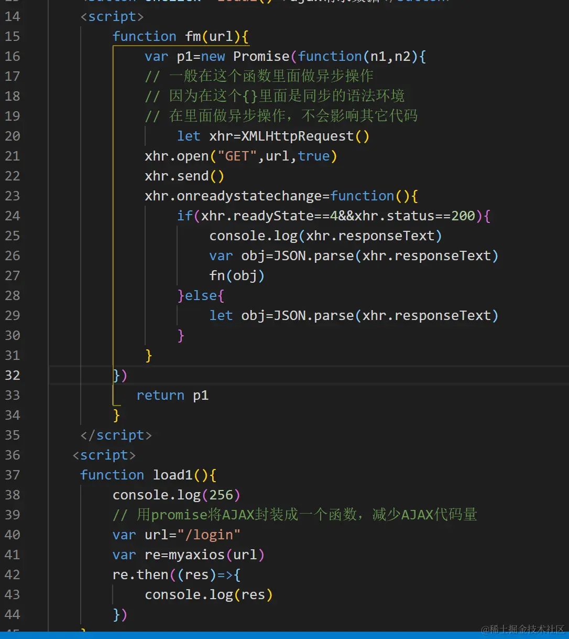Click the n1,n2 parameters on line 16

[x=390, y=56]
